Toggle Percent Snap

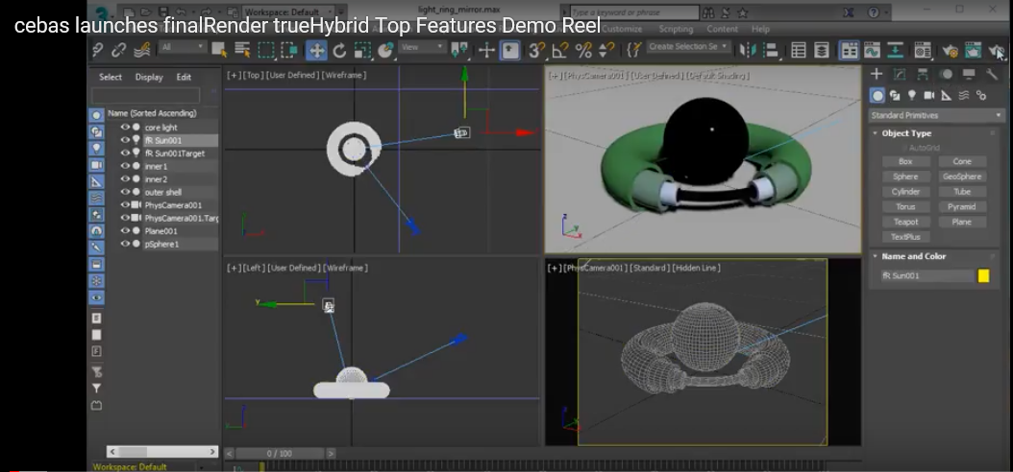[583, 50]
